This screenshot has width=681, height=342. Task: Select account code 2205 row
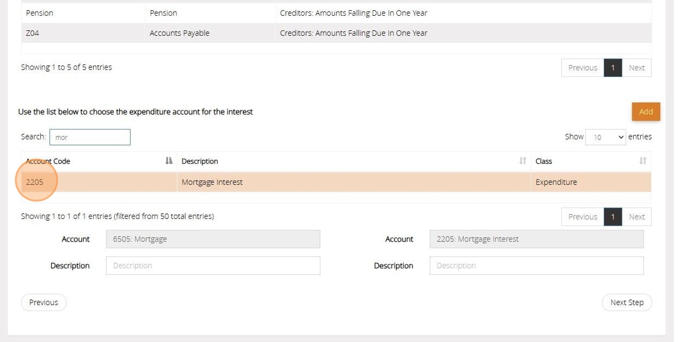click(35, 182)
